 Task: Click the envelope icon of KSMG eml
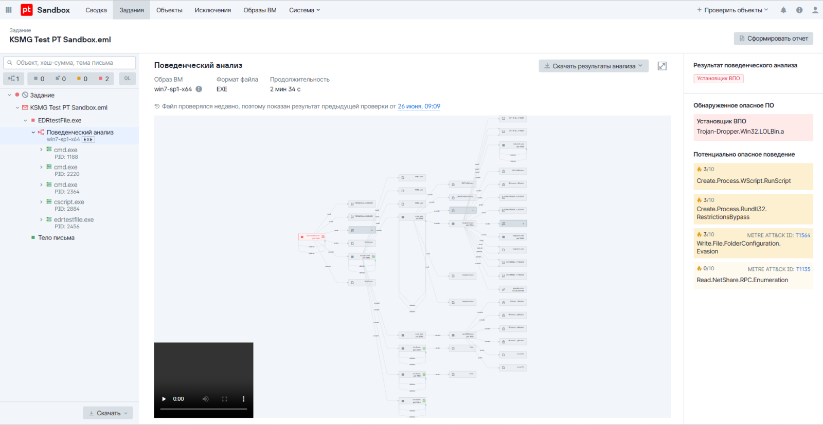pos(25,107)
